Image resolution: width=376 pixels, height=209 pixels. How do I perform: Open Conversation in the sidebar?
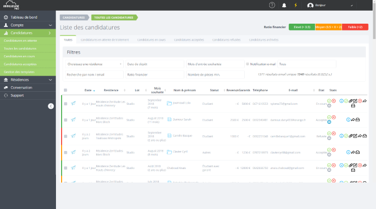(28, 88)
